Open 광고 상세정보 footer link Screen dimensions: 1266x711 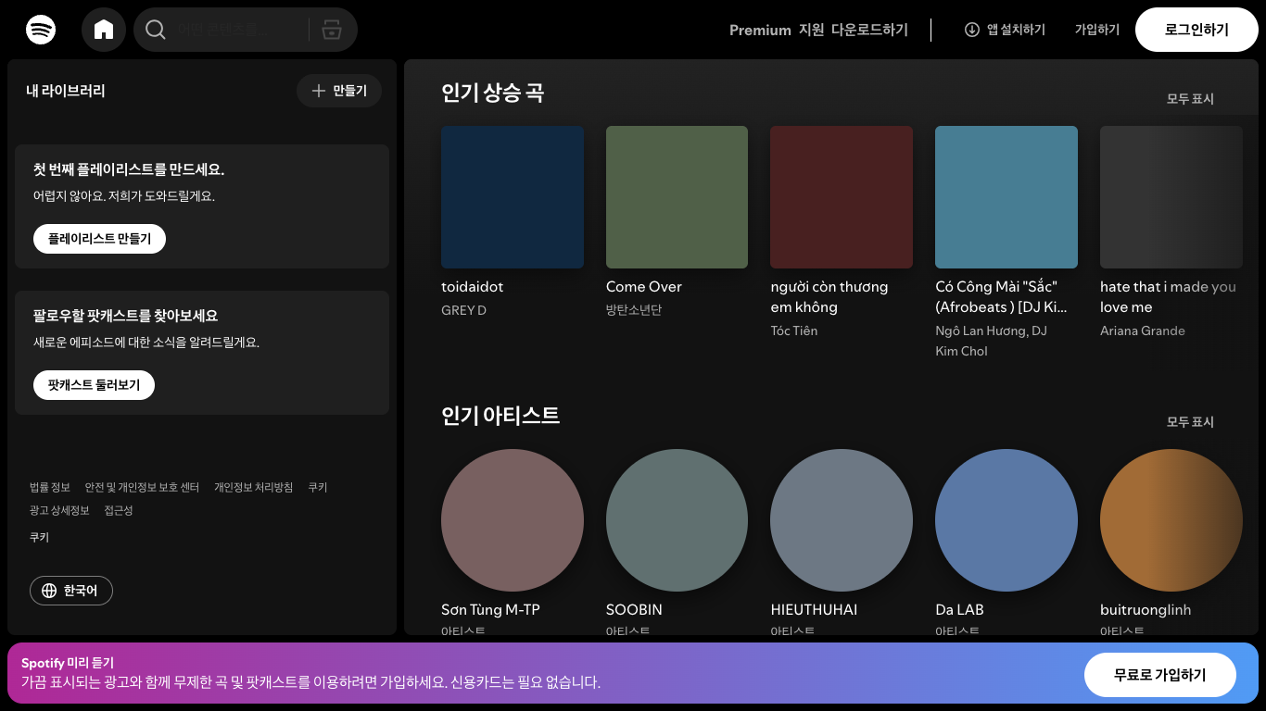point(59,510)
